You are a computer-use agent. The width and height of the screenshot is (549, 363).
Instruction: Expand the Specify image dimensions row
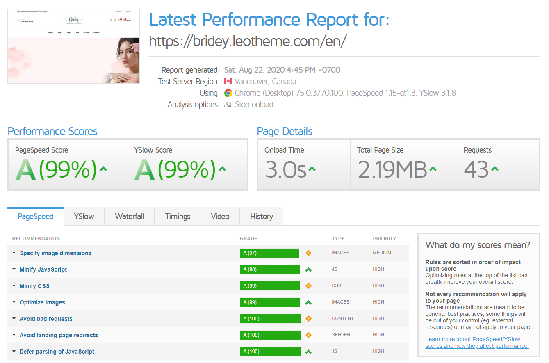click(14, 253)
